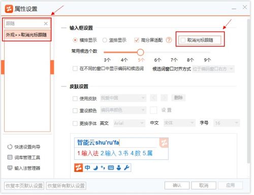
Task: Click the color swatch next to 设置
Action: 153,110
